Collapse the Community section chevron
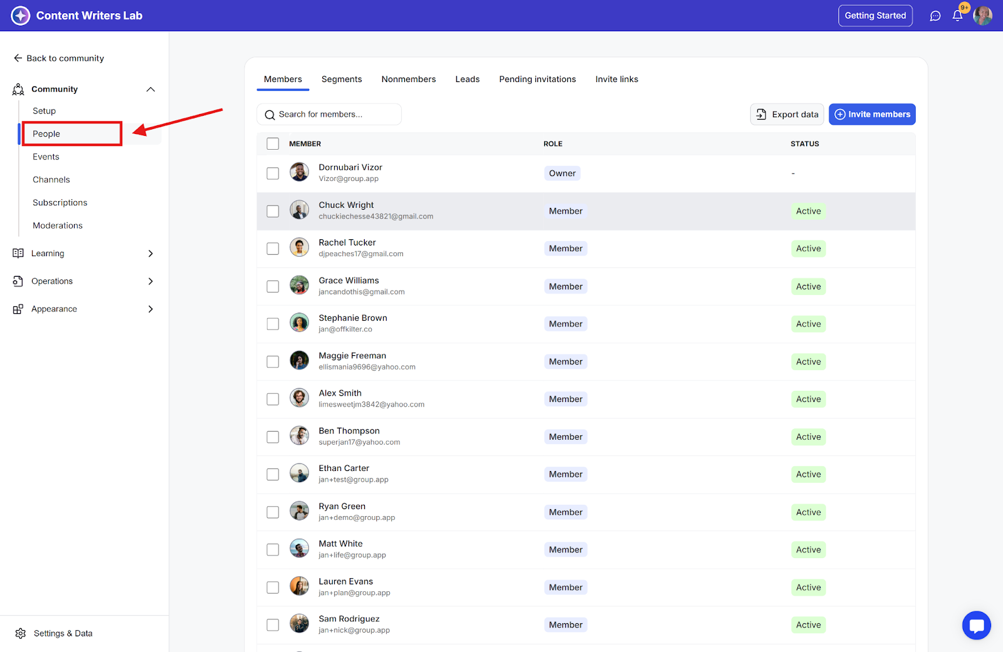1003x652 pixels. 150,90
